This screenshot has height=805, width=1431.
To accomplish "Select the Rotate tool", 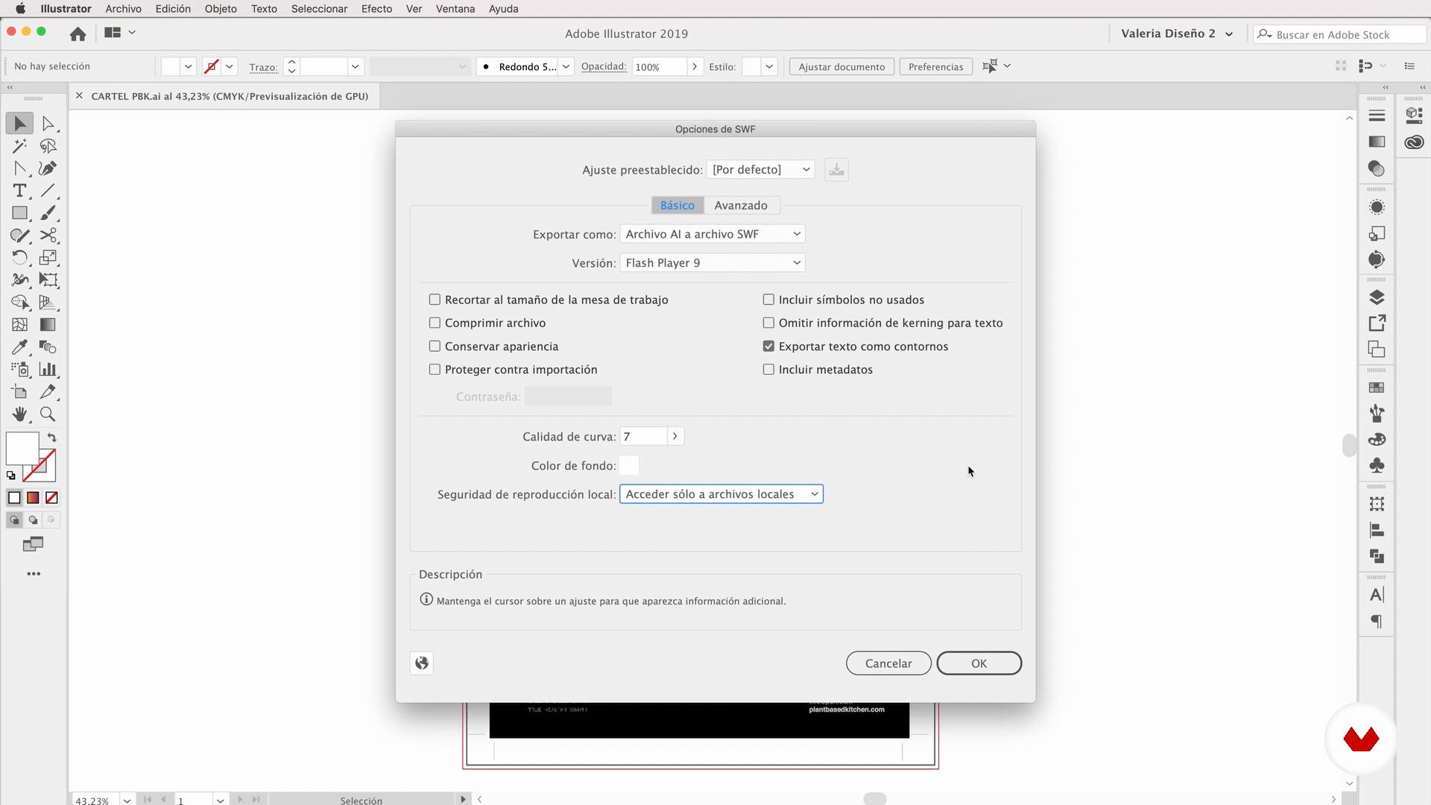I will pyautogui.click(x=19, y=258).
